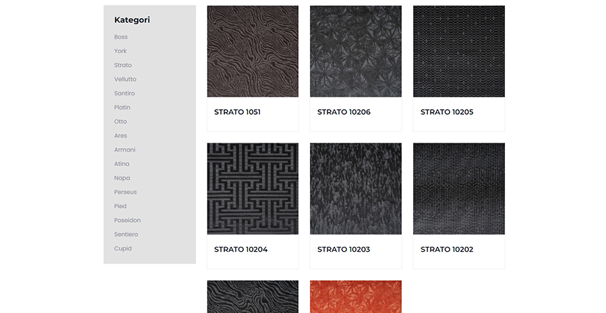Open the Boss category link
The image size is (606, 313).
coord(121,37)
